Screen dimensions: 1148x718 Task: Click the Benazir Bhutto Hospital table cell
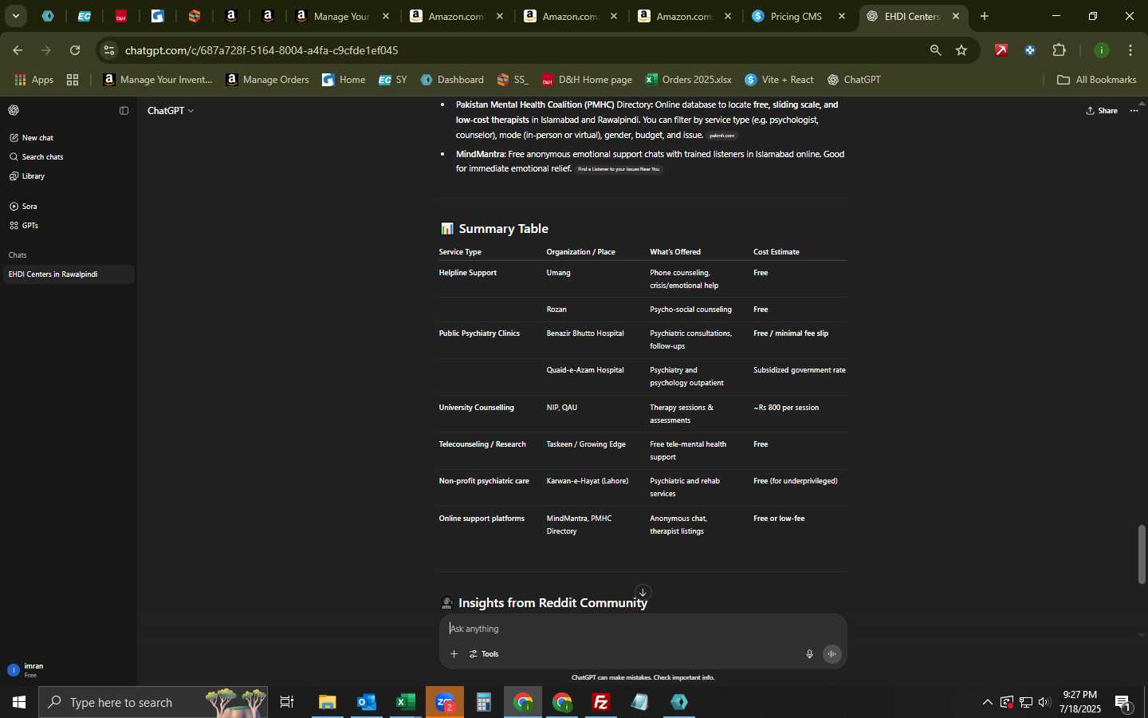585,333
